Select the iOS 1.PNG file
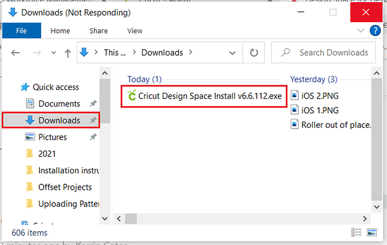 coord(320,110)
